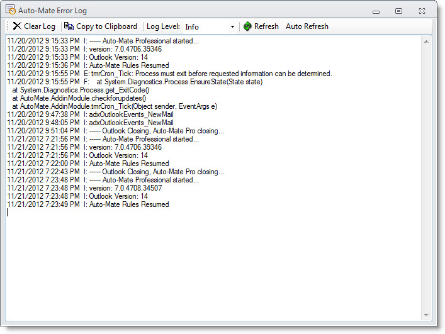This screenshot has height=334, width=445.
Task: Toggle Auto Refresh on the toolbar
Action: pyautogui.click(x=307, y=26)
